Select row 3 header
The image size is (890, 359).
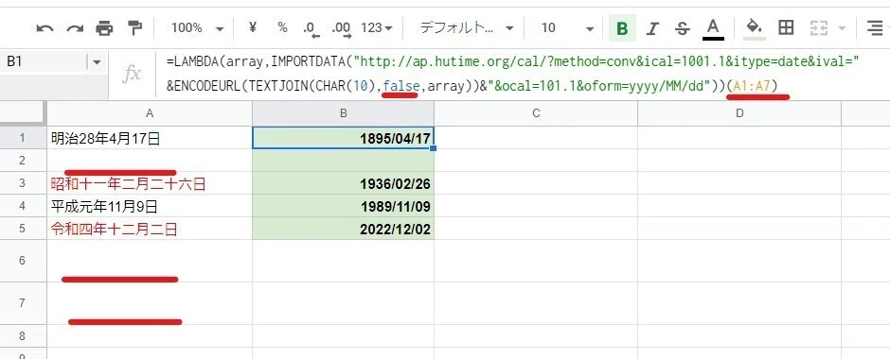(x=23, y=183)
